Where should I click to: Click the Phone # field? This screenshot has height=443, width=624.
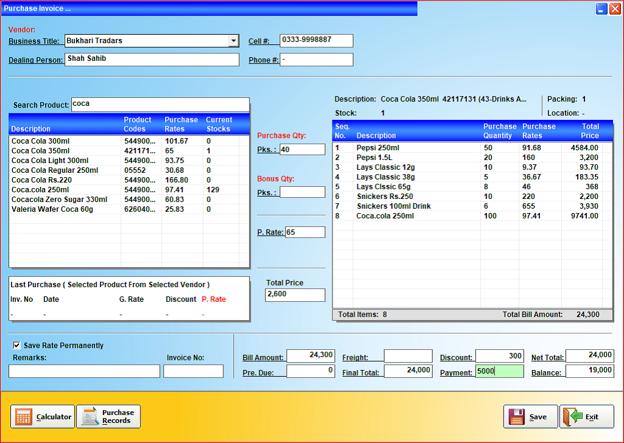pyautogui.click(x=317, y=60)
